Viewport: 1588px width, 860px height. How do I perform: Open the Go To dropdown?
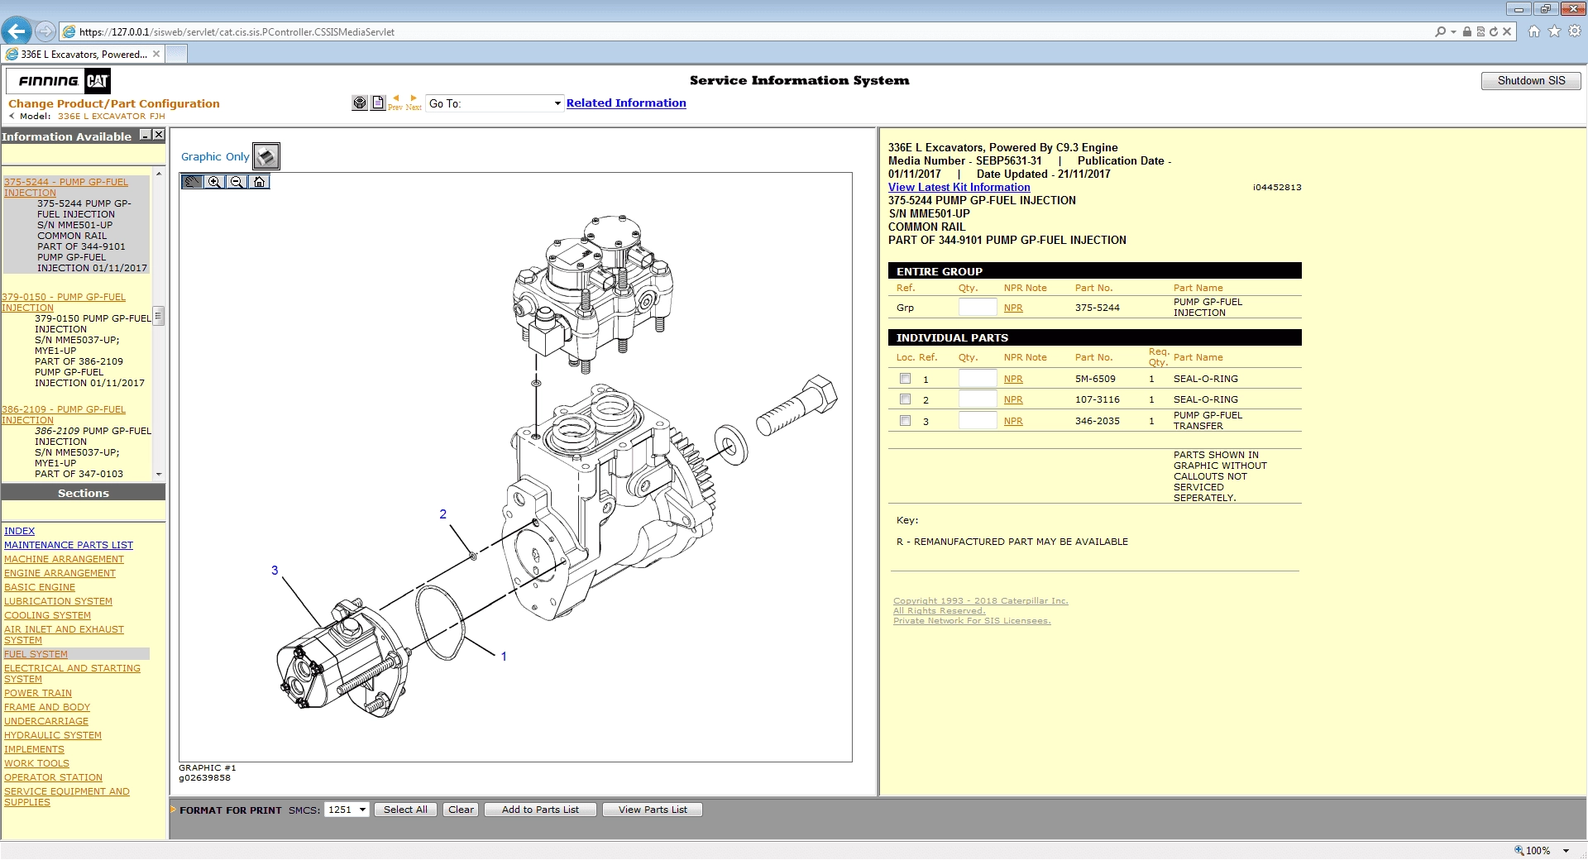[495, 103]
